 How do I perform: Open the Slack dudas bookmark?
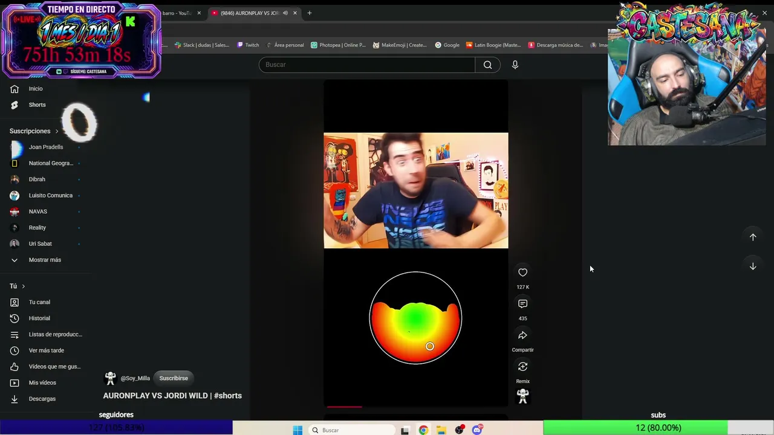[x=202, y=45]
